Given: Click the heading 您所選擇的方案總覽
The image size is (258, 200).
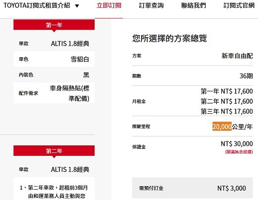Looking at the screenshot, I should click(x=169, y=38).
